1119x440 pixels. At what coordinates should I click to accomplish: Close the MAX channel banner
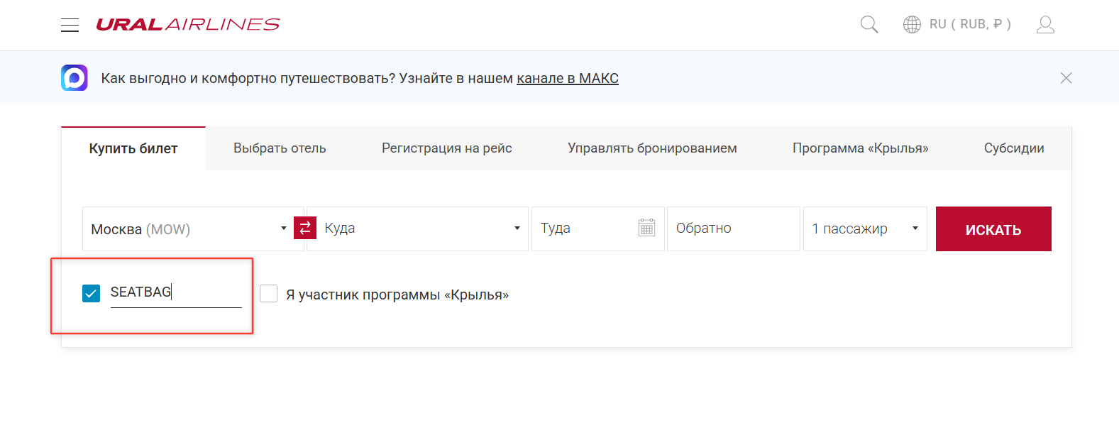(1066, 78)
